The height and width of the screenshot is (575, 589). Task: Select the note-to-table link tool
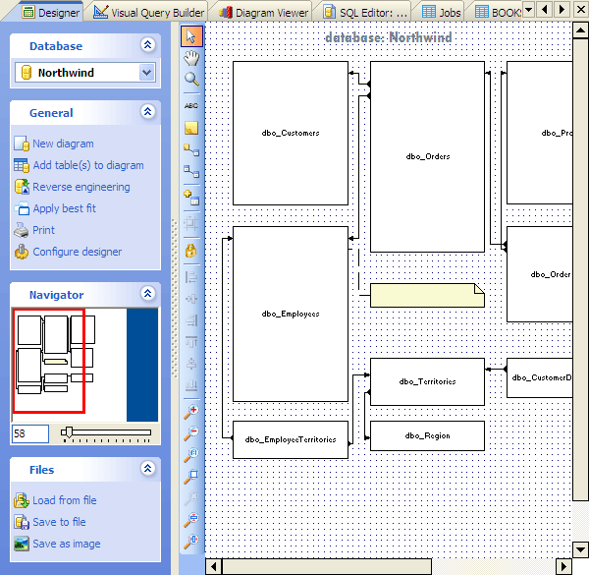point(191,149)
